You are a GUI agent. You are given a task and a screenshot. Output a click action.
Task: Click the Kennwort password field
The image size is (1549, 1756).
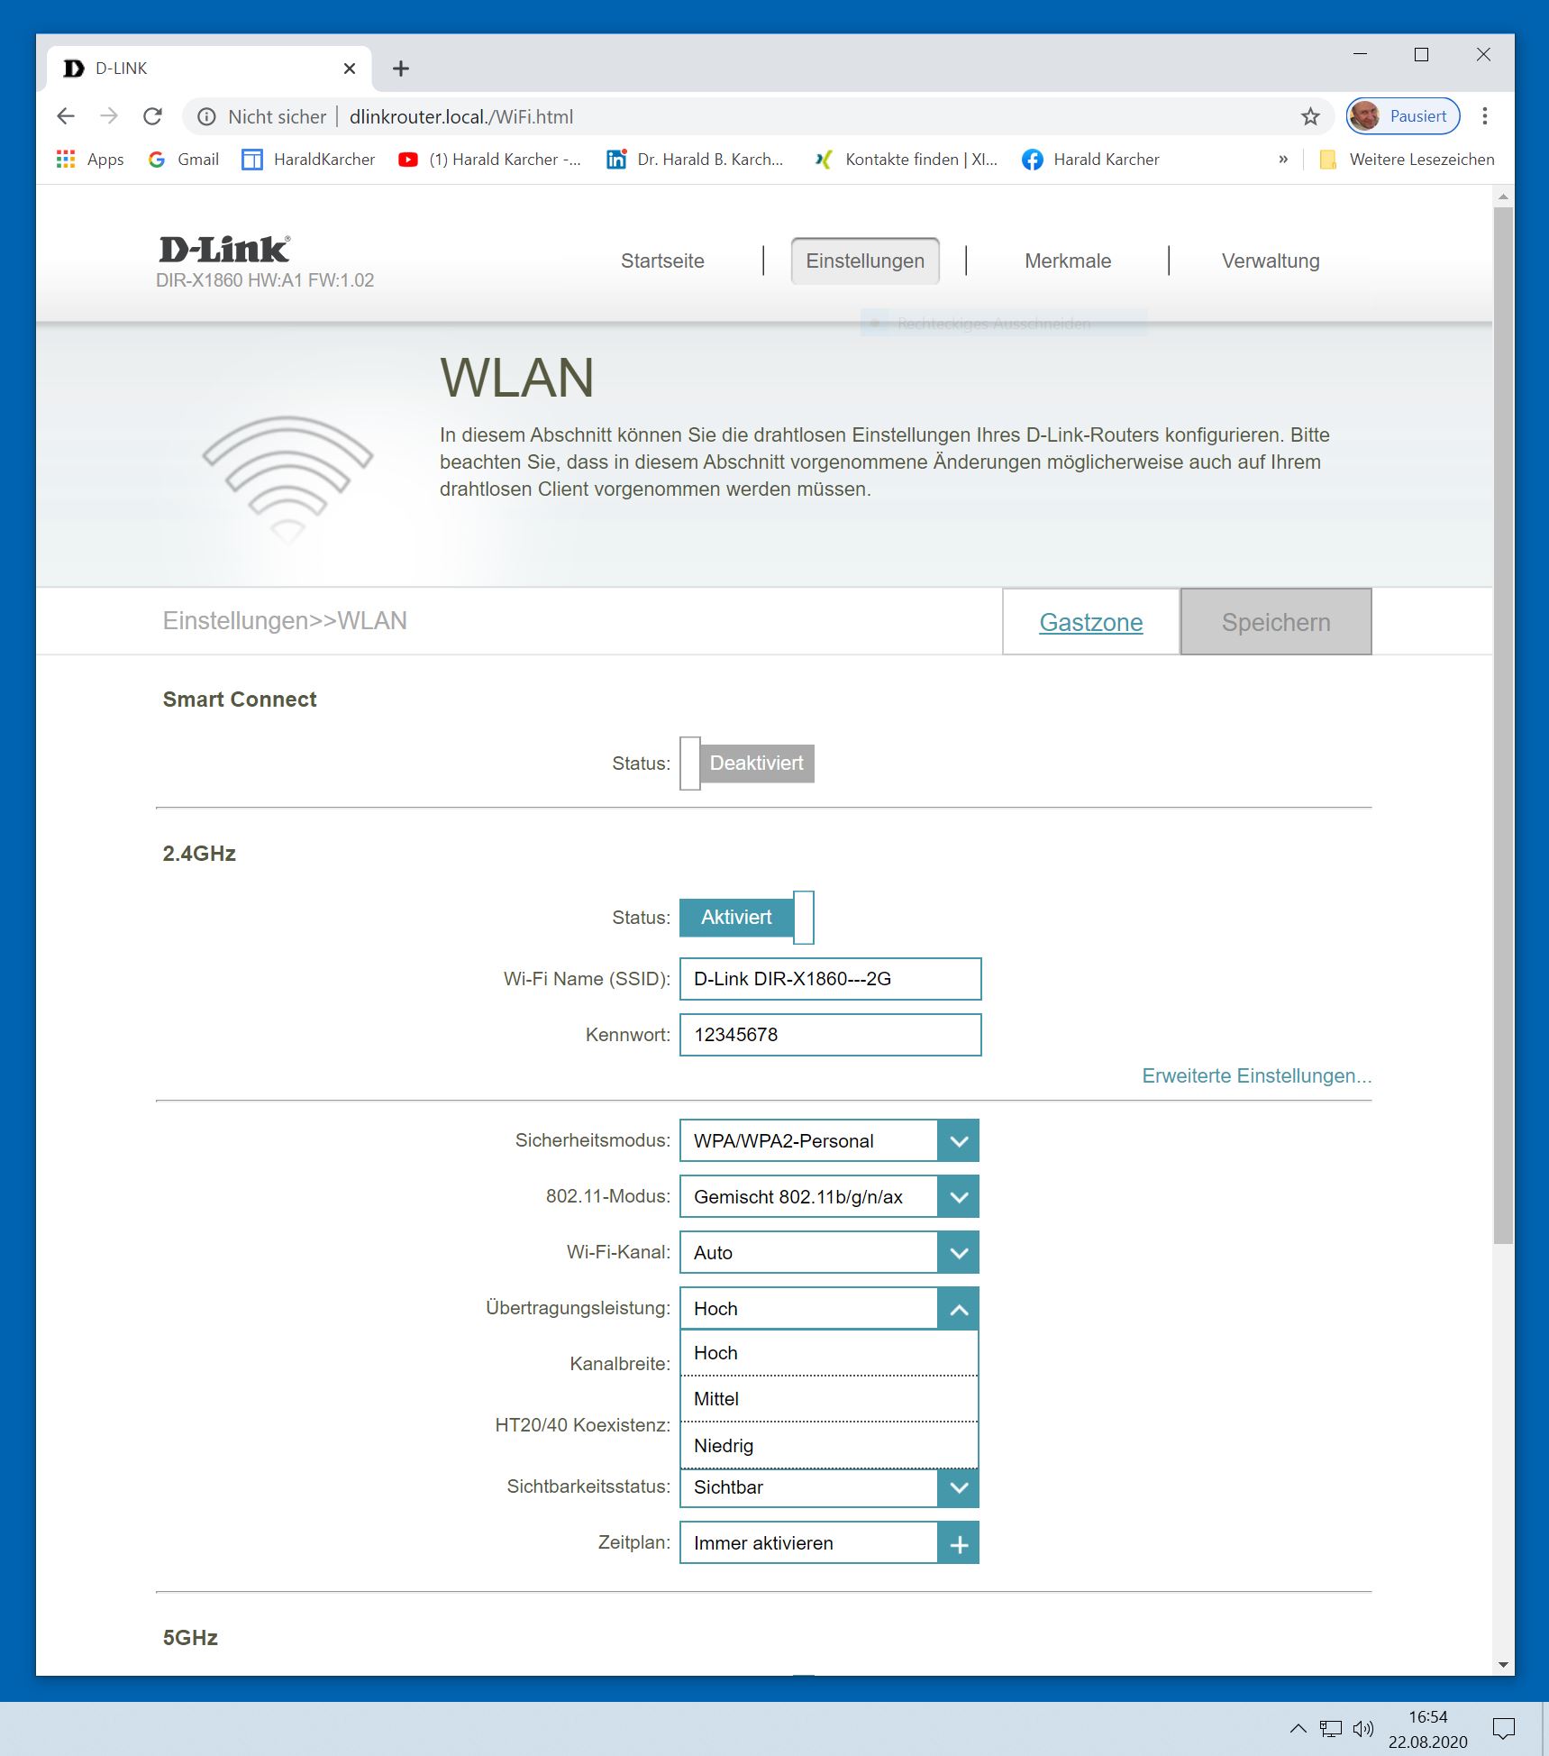click(x=830, y=1035)
